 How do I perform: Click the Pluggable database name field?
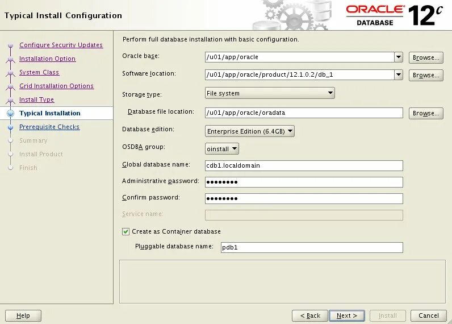coord(312,247)
